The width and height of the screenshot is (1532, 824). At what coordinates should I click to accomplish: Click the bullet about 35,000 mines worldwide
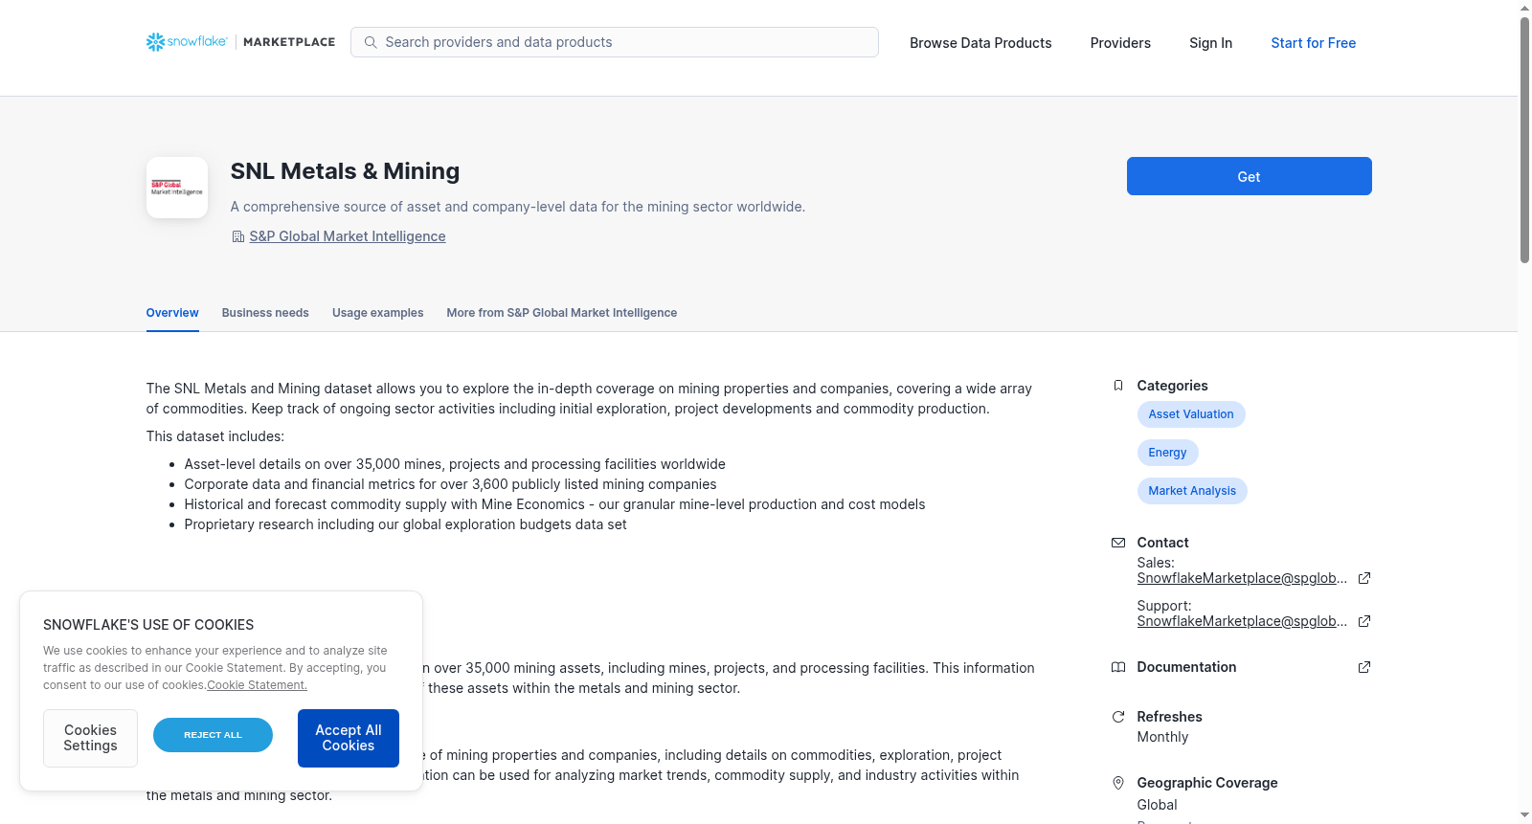click(x=455, y=464)
